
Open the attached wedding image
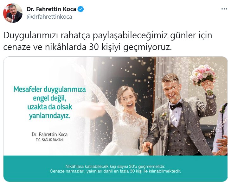click(x=115, y=119)
